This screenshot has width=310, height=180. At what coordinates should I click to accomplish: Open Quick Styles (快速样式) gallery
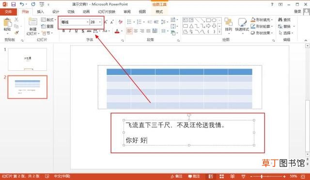(x=242, y=25)
